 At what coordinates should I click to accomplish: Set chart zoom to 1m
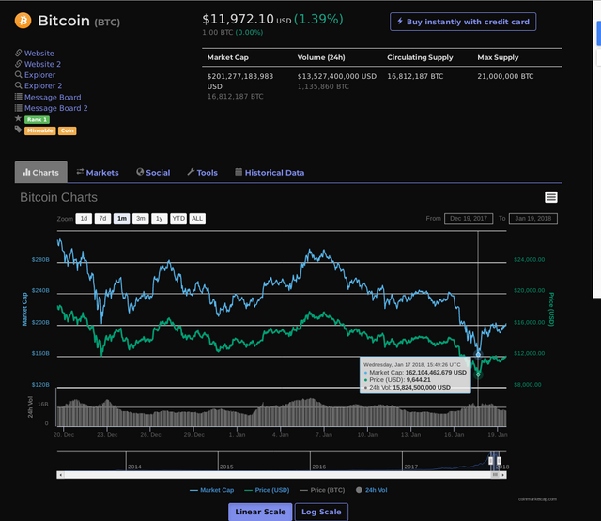[121, 219]
